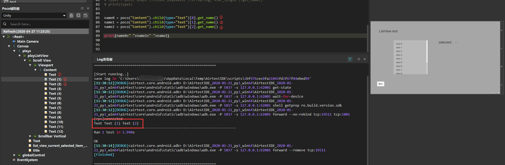505x165 pixels.
Task: Click the Viewport image icon
Action: click(35, 65)
